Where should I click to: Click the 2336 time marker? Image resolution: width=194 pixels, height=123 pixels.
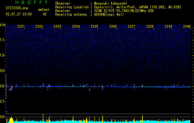[113, 26]
